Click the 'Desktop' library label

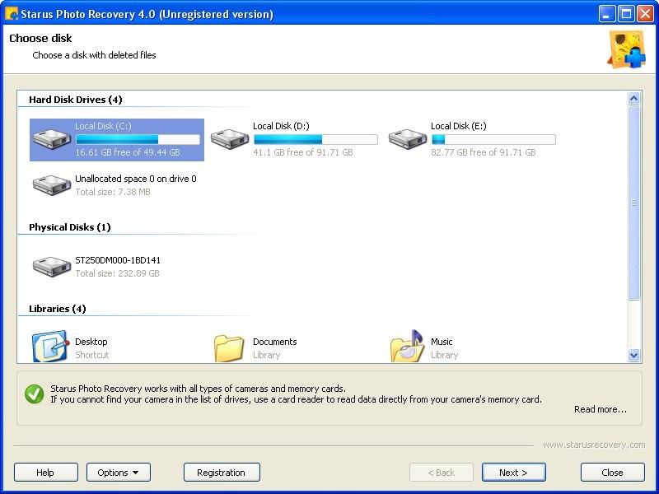point(91,342)
